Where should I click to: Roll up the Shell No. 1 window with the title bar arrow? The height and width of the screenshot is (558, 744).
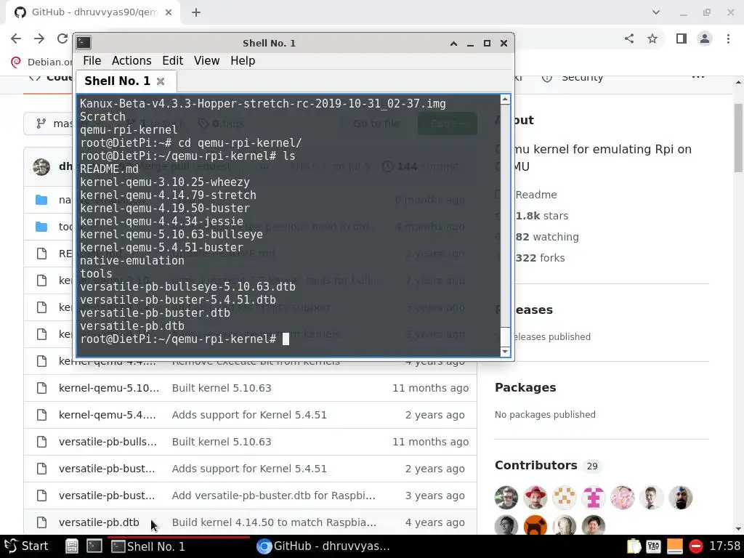pyautogui.click(x=453, y=43)
